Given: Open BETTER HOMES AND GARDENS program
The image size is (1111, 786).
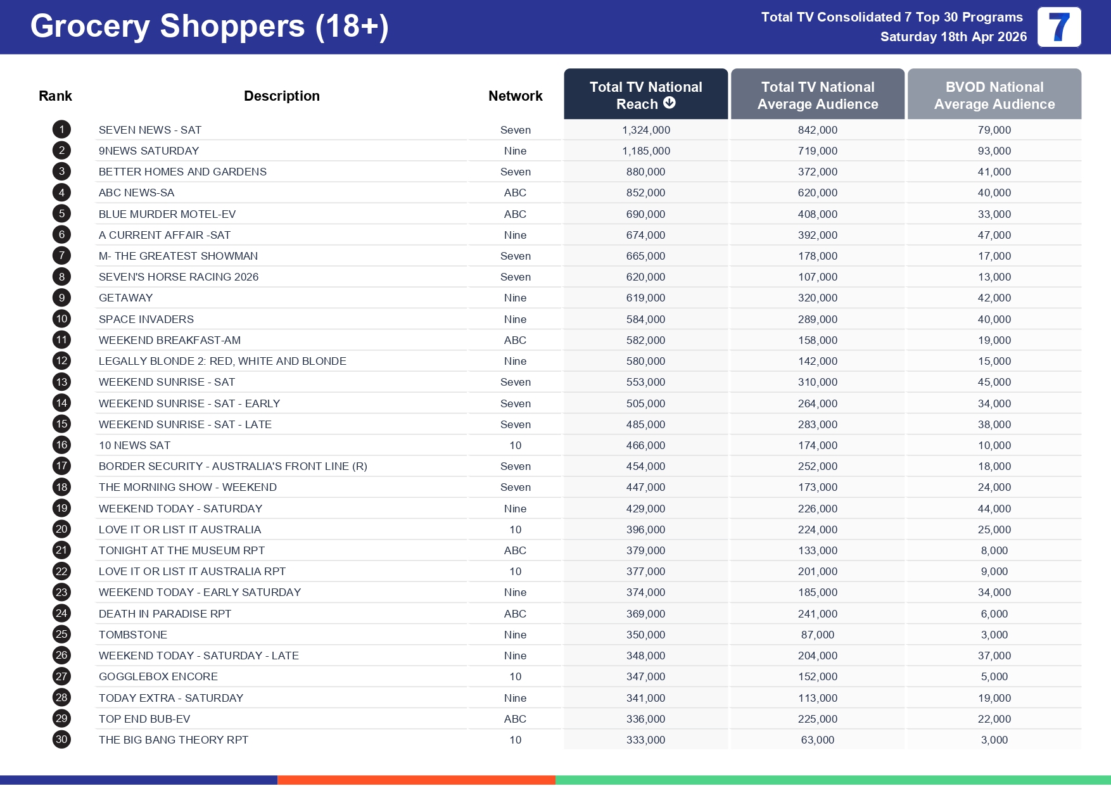Looking at the screenshot, I should pyautogui.click(x=182, y=172).
